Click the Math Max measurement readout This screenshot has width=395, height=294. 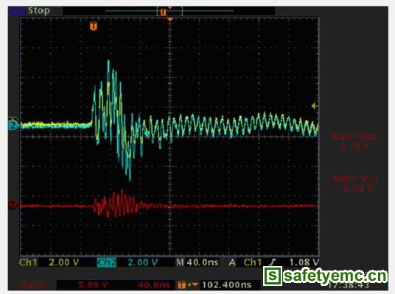point(354,142)
